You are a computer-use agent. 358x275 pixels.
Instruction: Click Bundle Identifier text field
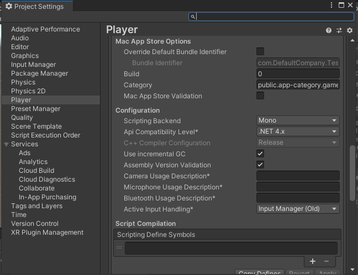coord(298,63)
